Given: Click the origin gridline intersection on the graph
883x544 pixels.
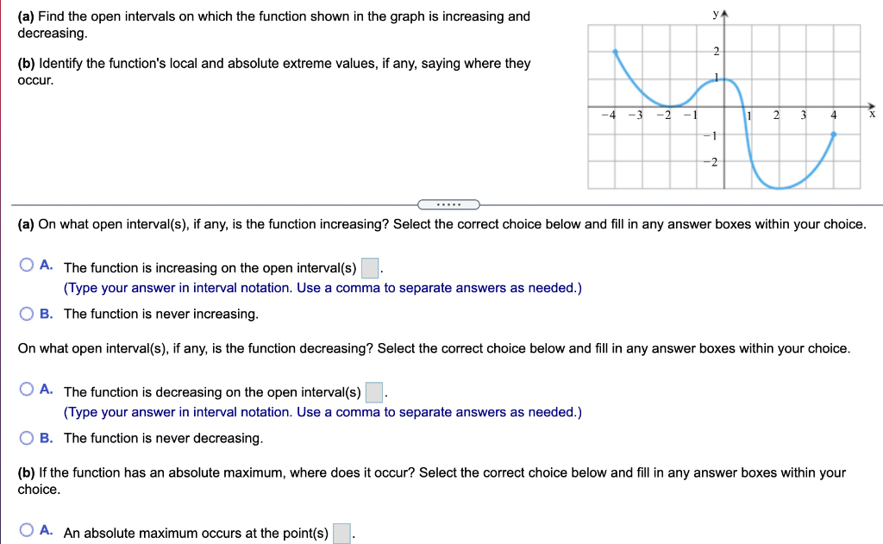Looking at the screenshot, I should (x=724, y=105).
